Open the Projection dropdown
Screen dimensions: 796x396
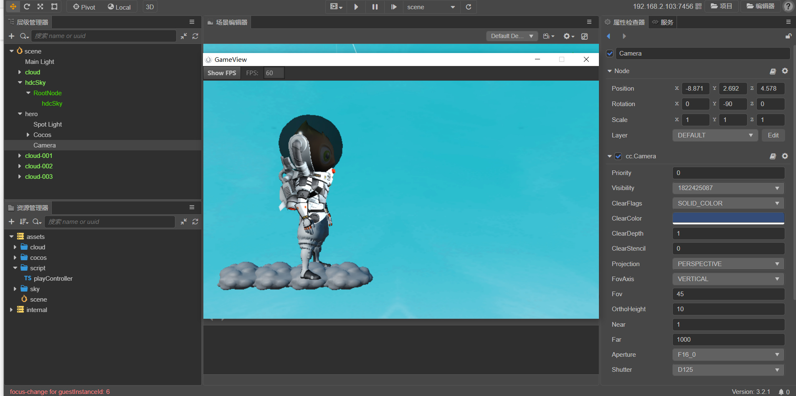click(728, 264)
